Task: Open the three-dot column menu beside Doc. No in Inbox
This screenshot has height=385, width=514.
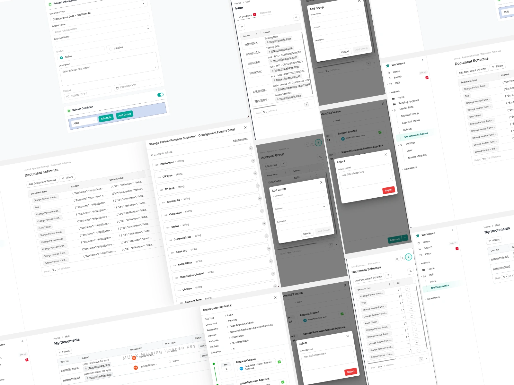Action: pos(256,34)
